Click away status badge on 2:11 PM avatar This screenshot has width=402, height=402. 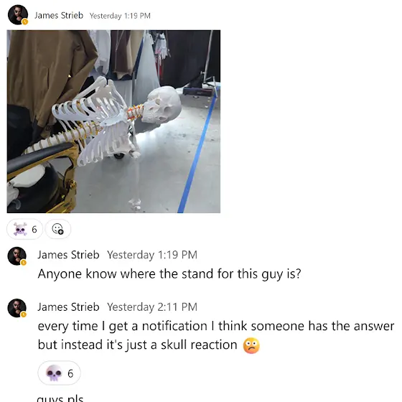coord(24,314)
